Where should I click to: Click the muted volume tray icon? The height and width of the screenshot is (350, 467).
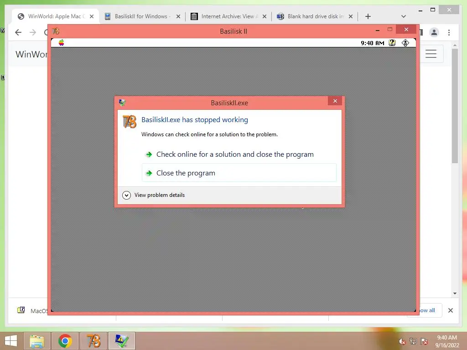[x=402, y=341]
